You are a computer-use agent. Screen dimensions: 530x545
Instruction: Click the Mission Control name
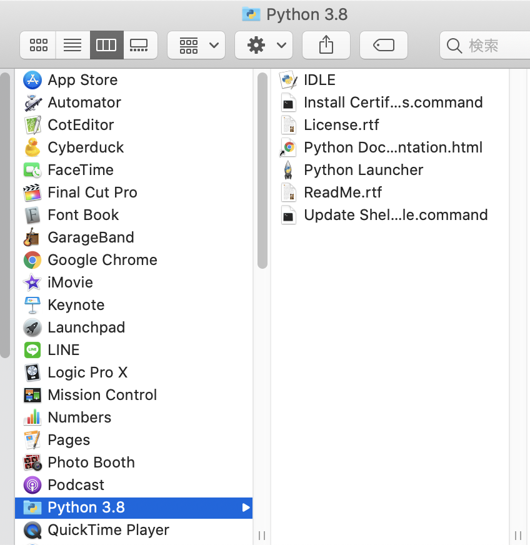(102, 395)
